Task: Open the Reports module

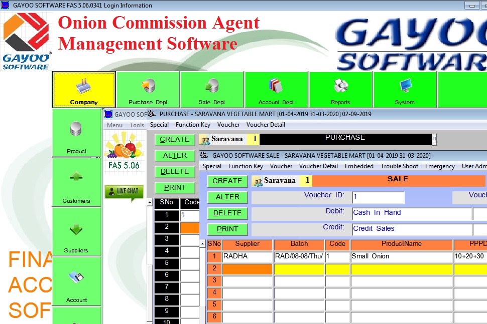Action: (x=340, y=90)
